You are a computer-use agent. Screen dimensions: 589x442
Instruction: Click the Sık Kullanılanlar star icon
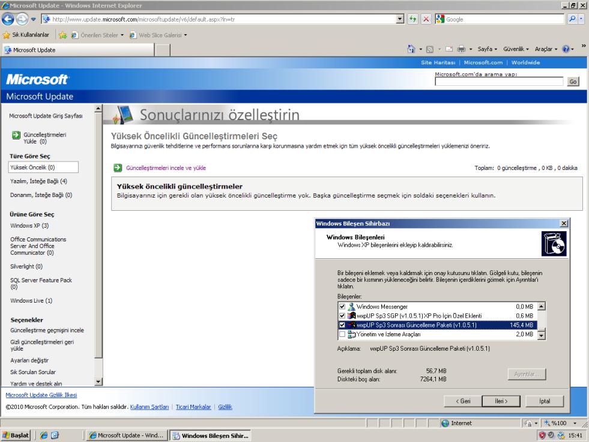coord(7,35)
